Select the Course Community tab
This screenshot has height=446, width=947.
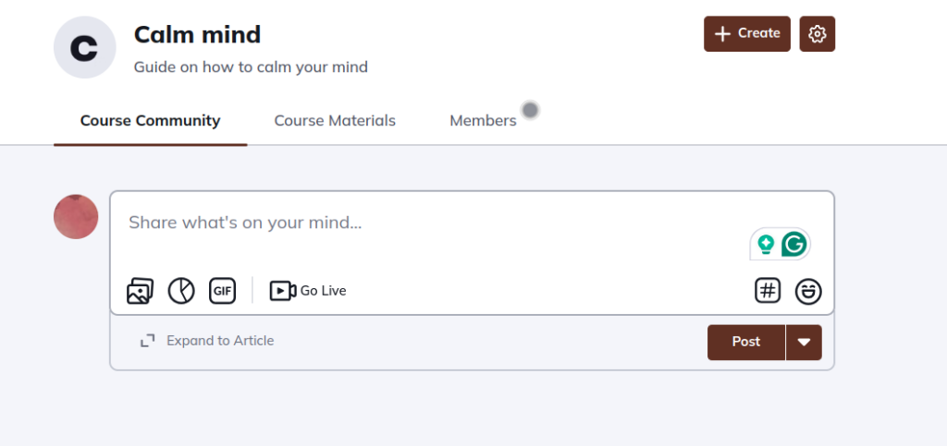[150, 121]
